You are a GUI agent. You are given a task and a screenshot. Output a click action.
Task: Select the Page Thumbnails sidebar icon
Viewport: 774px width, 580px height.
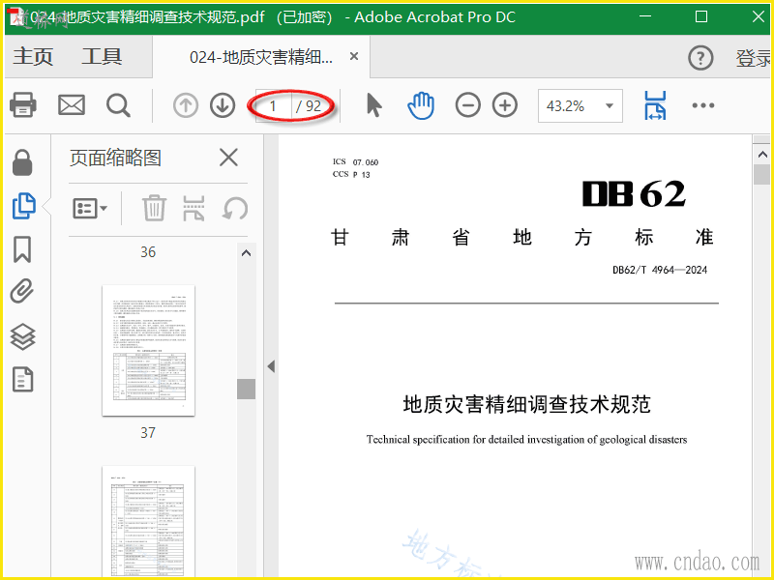tap(23, 206)
